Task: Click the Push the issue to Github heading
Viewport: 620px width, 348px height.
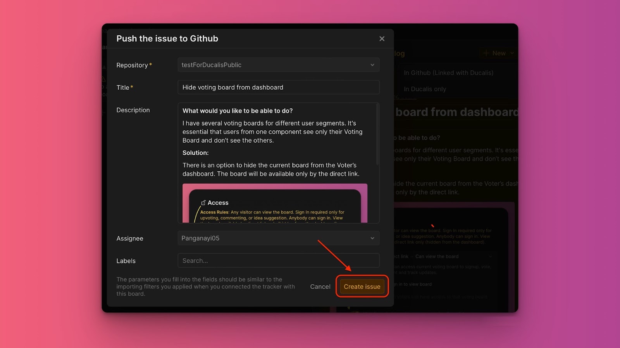Action: click(x=167, y=39)
